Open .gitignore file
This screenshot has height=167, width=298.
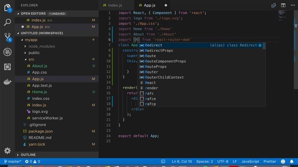pyautogui.click(x=57, y=125)
